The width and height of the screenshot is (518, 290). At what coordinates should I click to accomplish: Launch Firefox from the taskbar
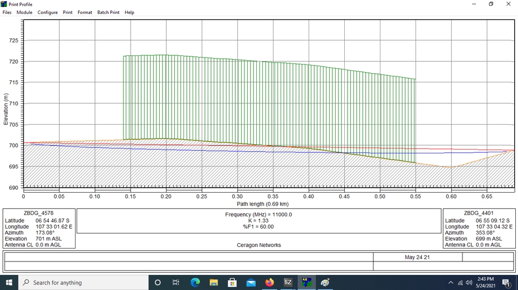point(270,282)
